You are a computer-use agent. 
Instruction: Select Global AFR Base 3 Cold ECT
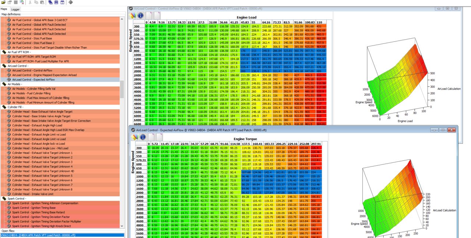(x=60, y=20)
